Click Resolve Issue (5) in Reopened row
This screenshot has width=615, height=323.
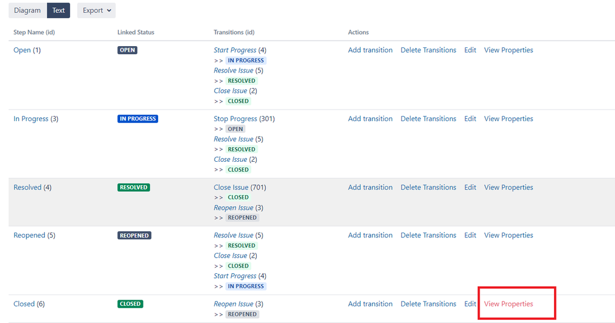click(233, 235)
